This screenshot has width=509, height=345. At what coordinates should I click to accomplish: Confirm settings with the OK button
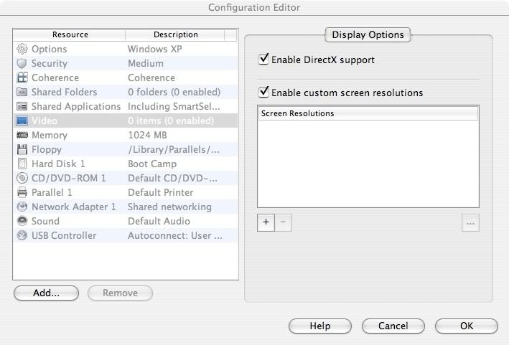(466, 326)
